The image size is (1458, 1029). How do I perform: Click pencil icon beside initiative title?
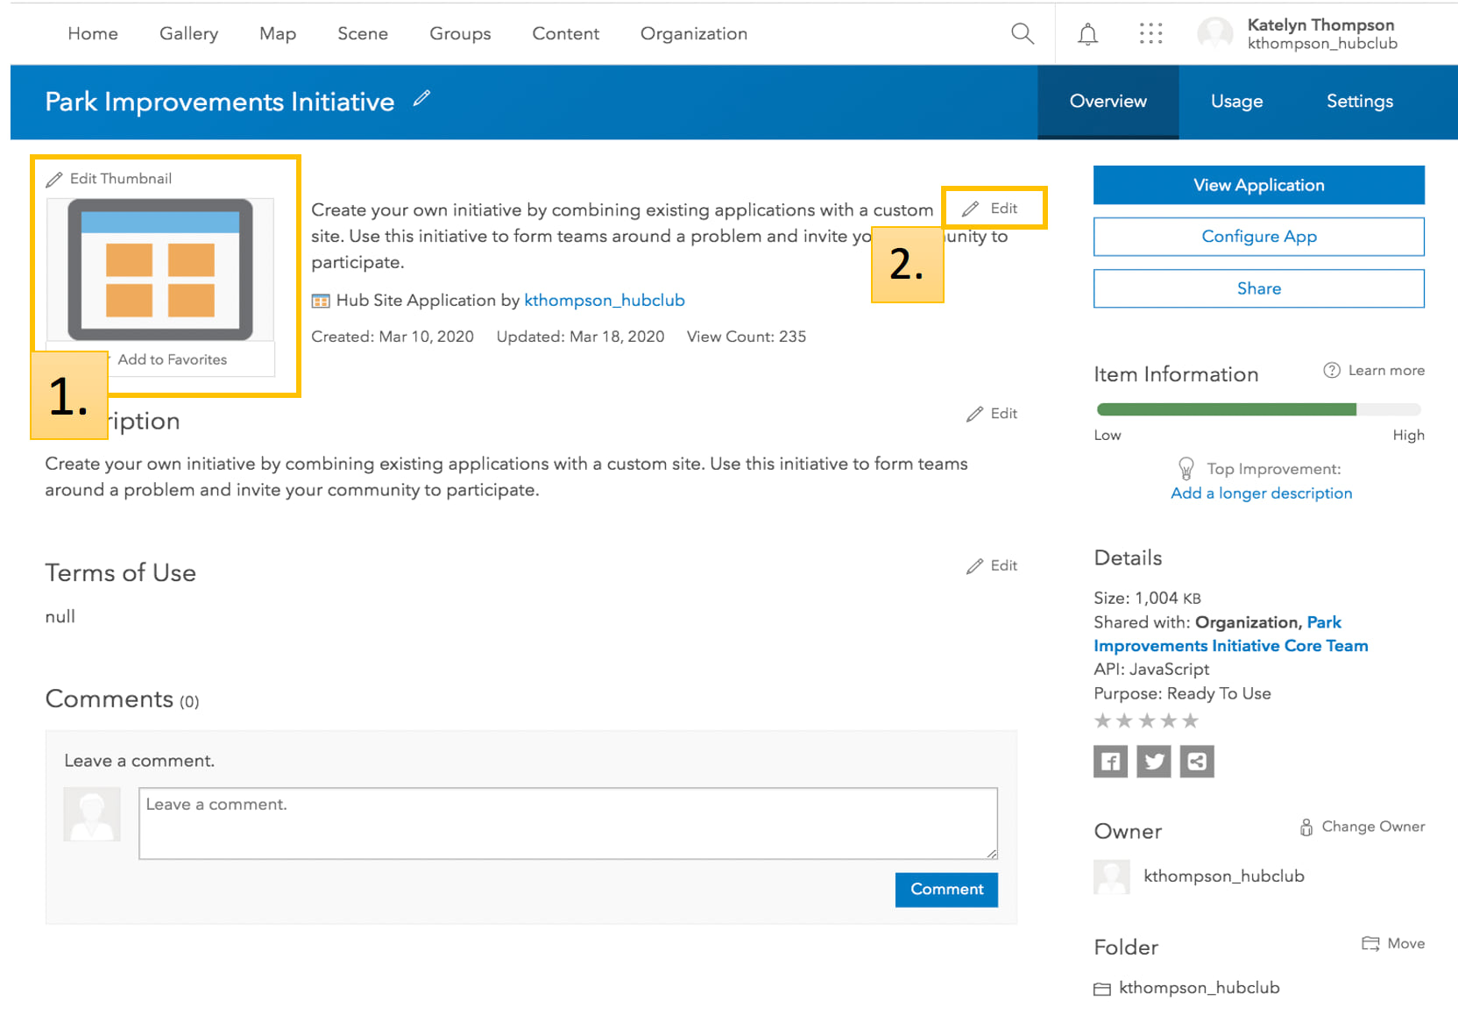(422, 99)
